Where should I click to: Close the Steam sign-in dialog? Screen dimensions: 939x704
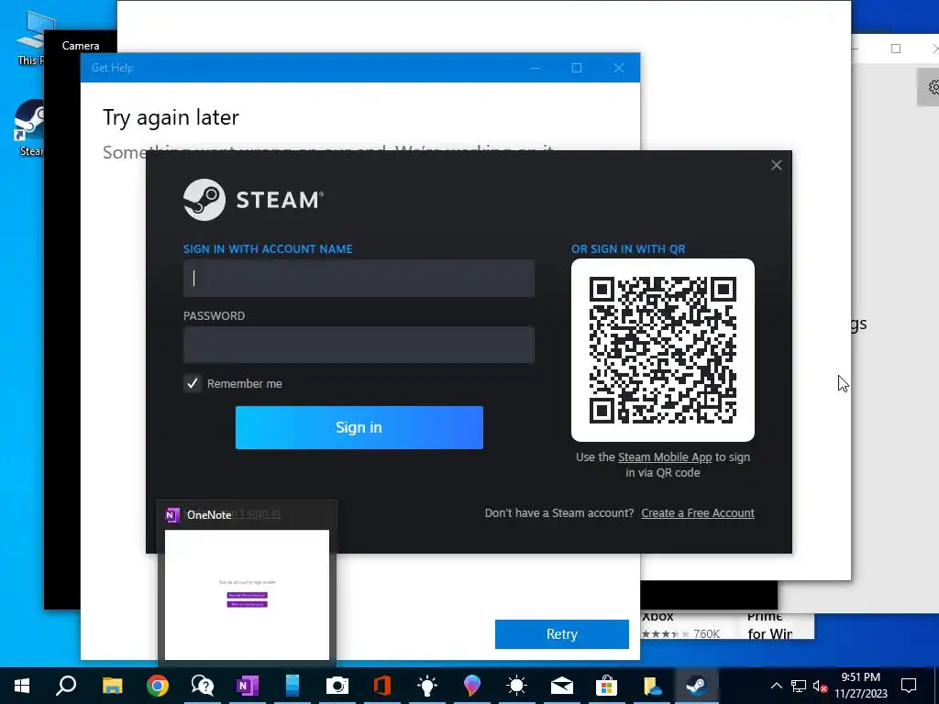(776, 165)
